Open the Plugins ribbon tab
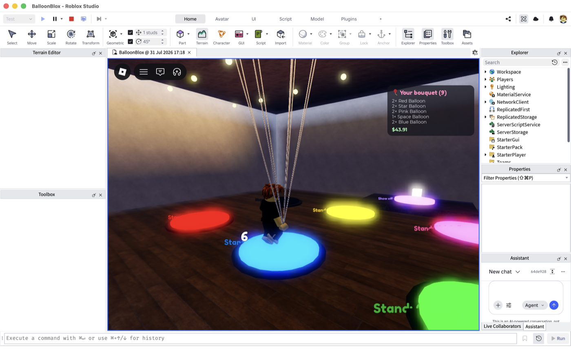The width and height of the screenshot is (571, 358). click(349, 19)
